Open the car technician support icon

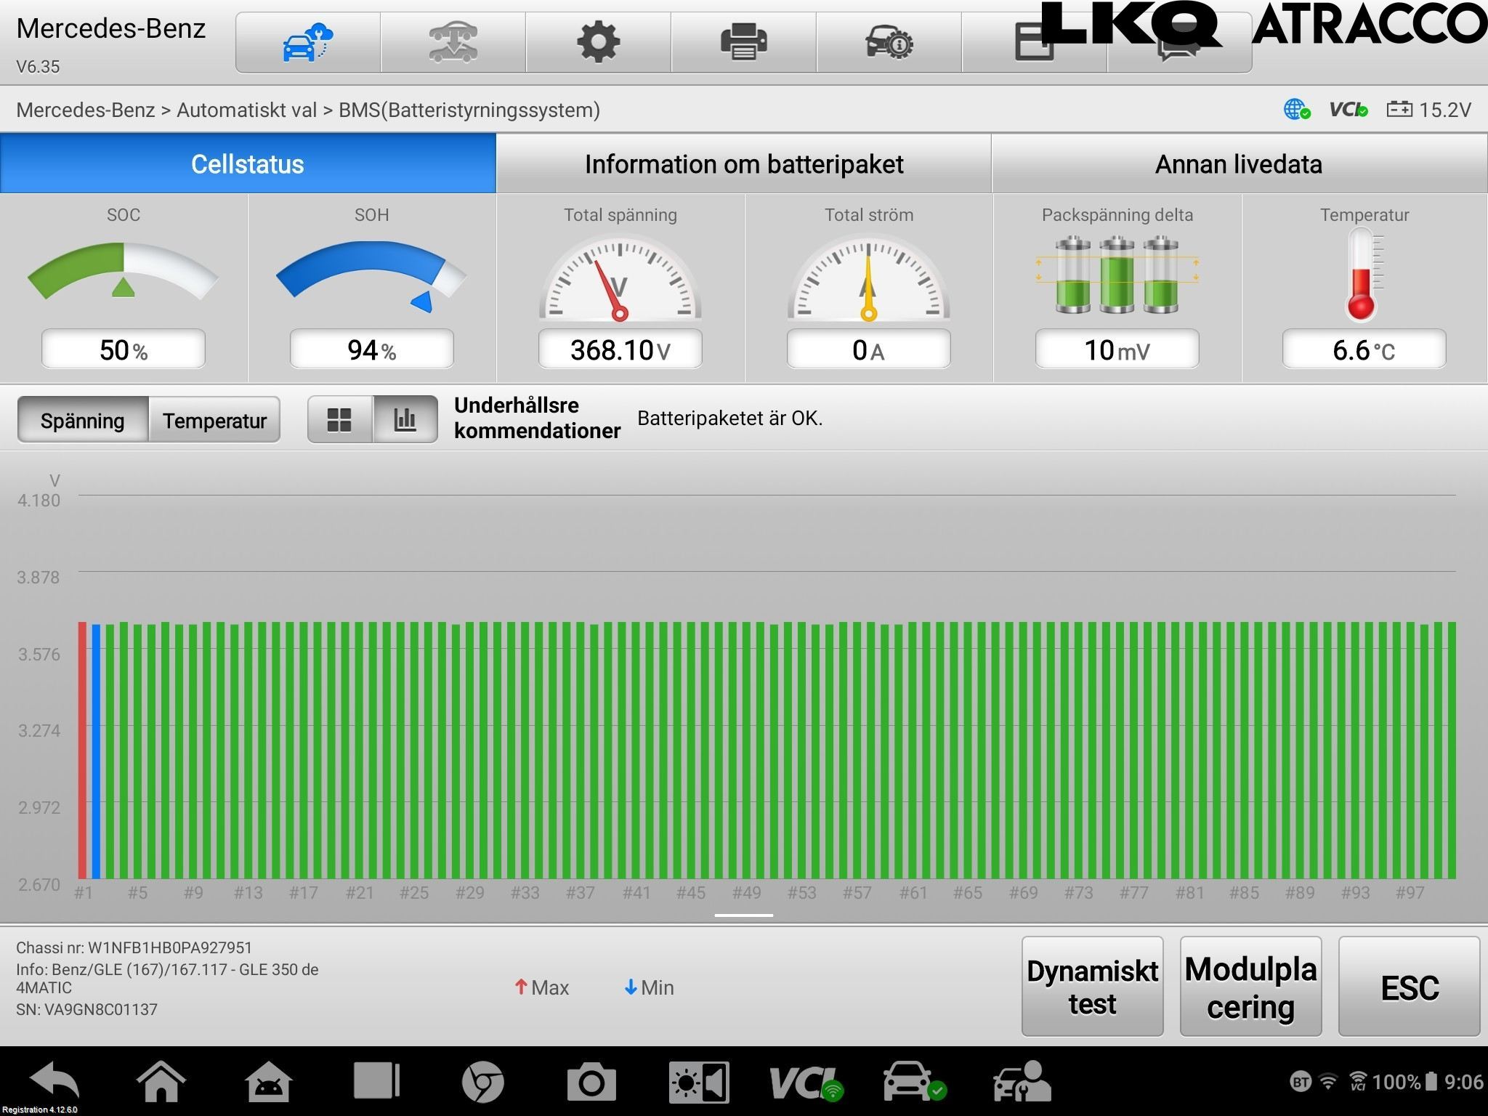pyautogui.click(x=1022, y=1081)
